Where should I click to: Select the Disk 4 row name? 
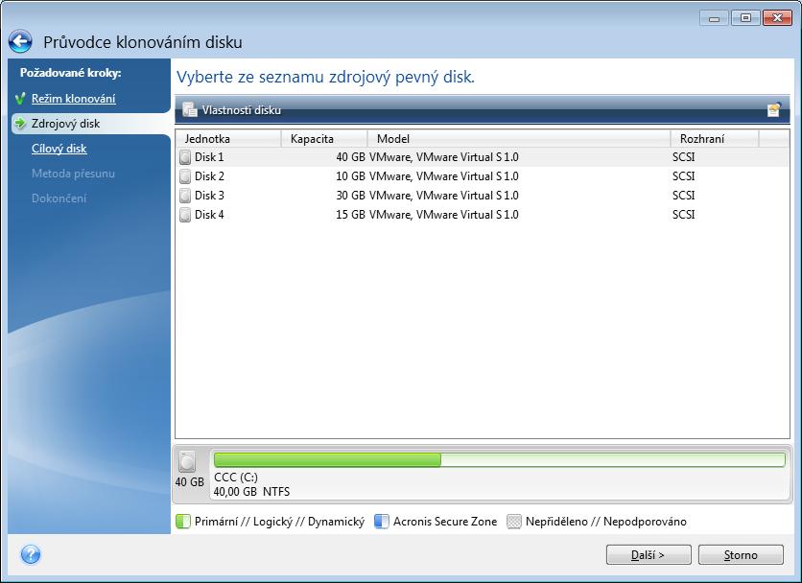click(x=209, y=215)
